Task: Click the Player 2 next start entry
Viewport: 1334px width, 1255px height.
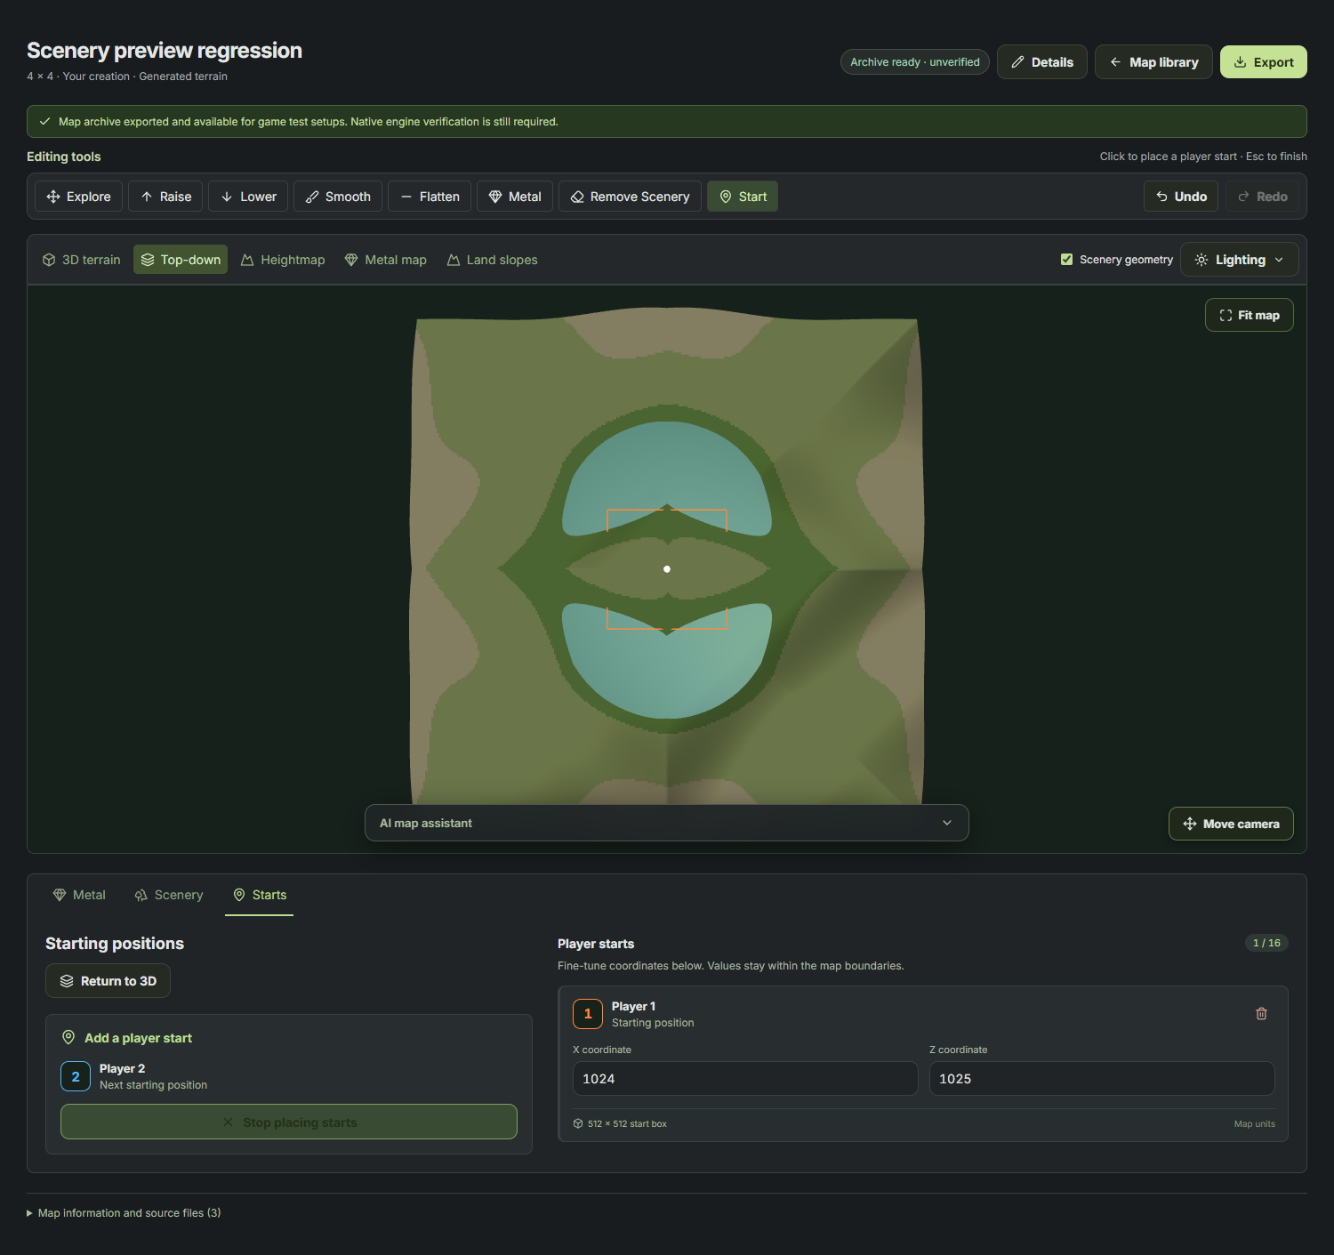Action: (x=289, y=1076)
